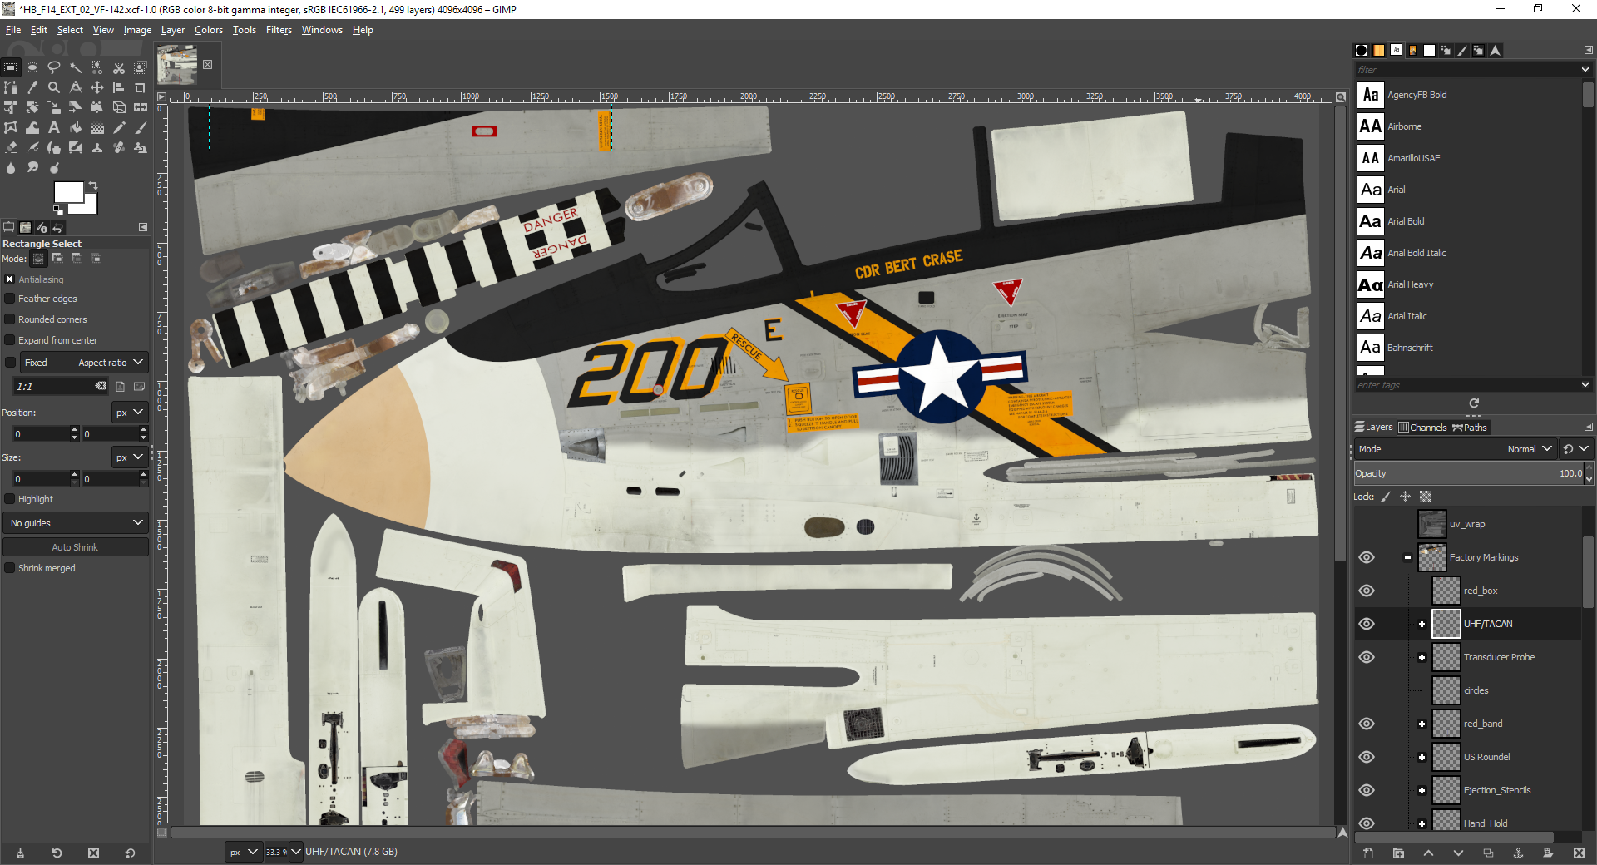Select the Smudge tool
Image resolution: width=1597 pixels, height=865 pixels.
32,167
